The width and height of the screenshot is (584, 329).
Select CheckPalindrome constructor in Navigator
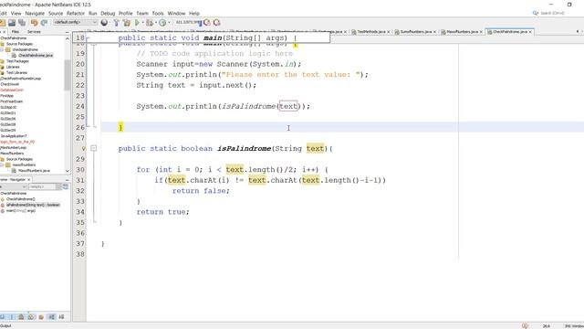tap(20, 199)
